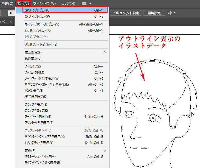Choose ピクセルプレビュー(X)
This screenshot has width=200, height=168.
click(62, 30)
